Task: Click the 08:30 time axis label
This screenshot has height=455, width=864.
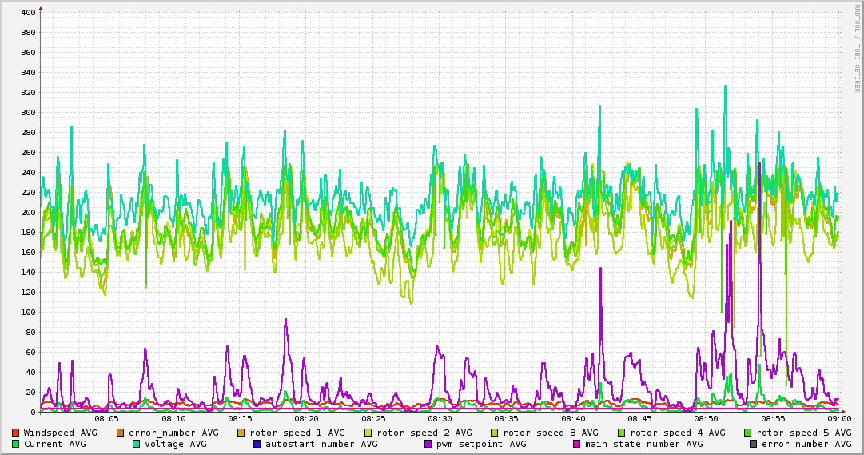Action: (440, 419)
